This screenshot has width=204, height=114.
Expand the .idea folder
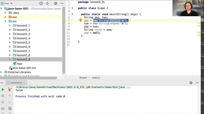(x=6, y=13)
